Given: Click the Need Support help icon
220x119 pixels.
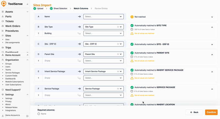Looking at the screenshot, I should [3, 90].
